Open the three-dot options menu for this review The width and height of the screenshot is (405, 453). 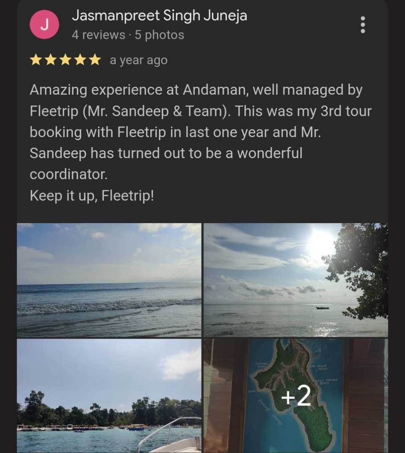(x=363, y=25)
